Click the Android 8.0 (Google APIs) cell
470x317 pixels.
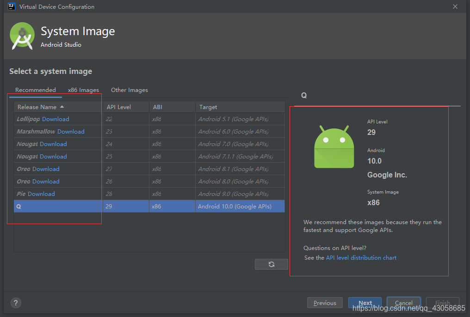[x=240, y=182]
